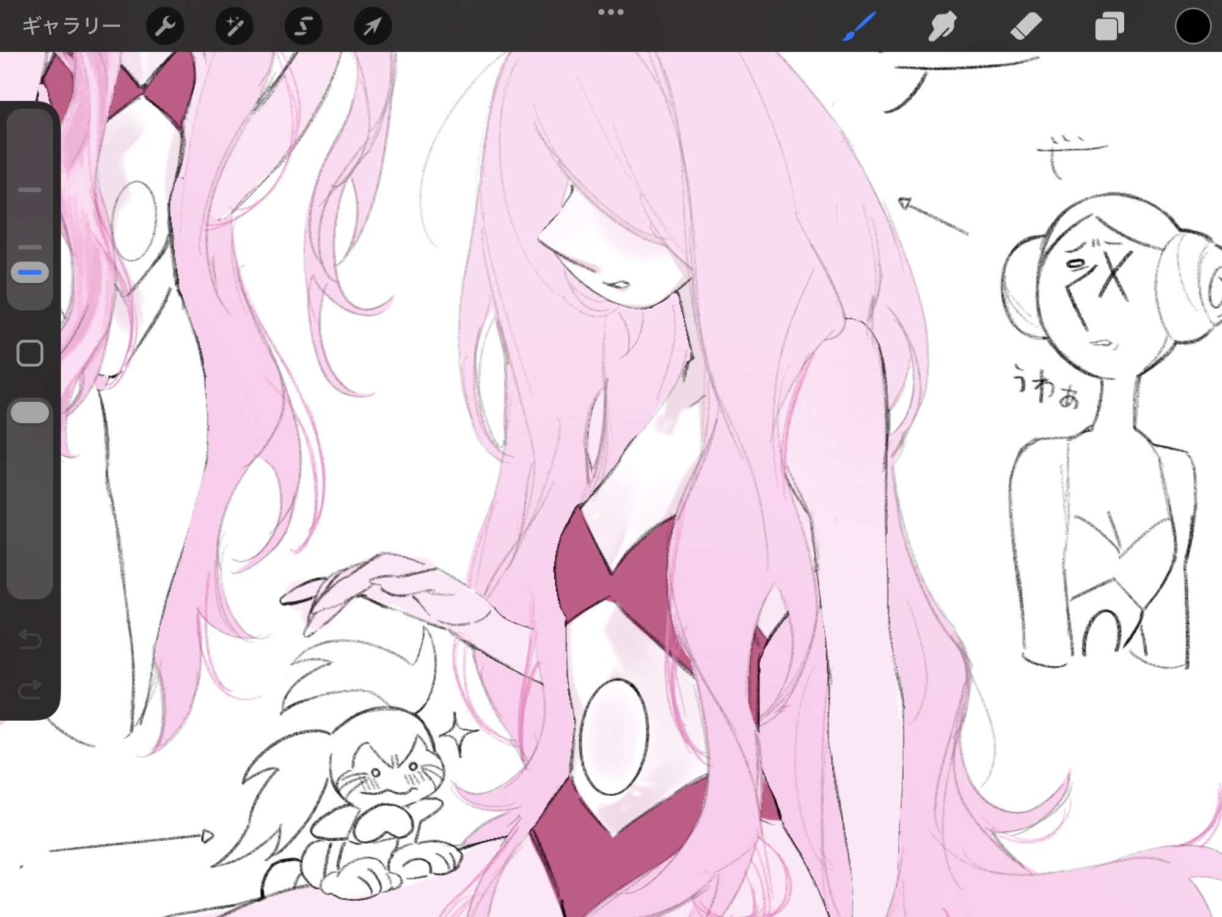Click the redo arrow on sidebar
Image resolution: width=1222 pixels, height=917 pixels.
(30, 690)
